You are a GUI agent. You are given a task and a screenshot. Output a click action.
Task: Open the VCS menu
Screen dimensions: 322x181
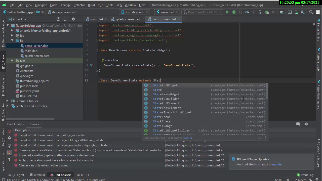119,5
